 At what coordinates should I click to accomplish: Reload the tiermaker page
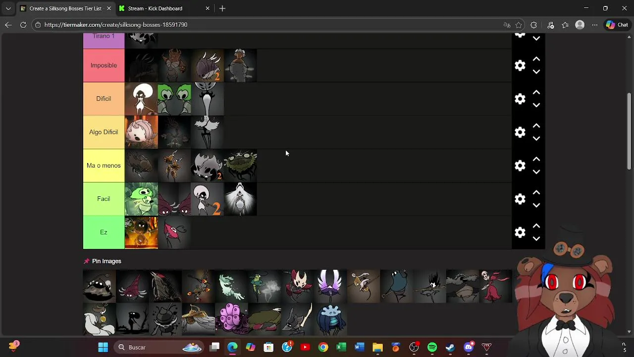tap(23, 25)
